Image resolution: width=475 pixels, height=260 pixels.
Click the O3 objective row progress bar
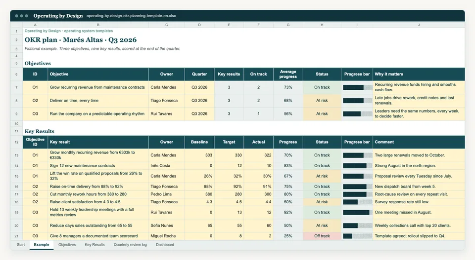[357, 114]
